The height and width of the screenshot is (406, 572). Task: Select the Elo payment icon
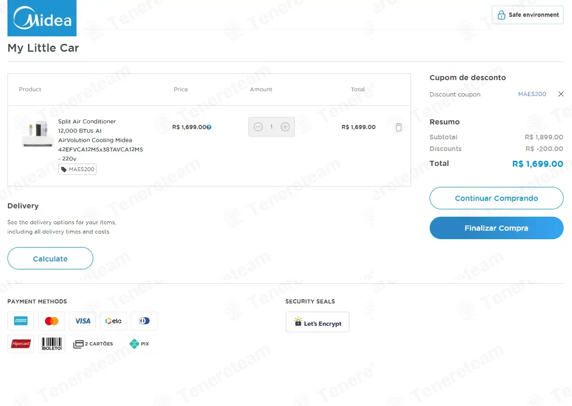tap(113, 321)
